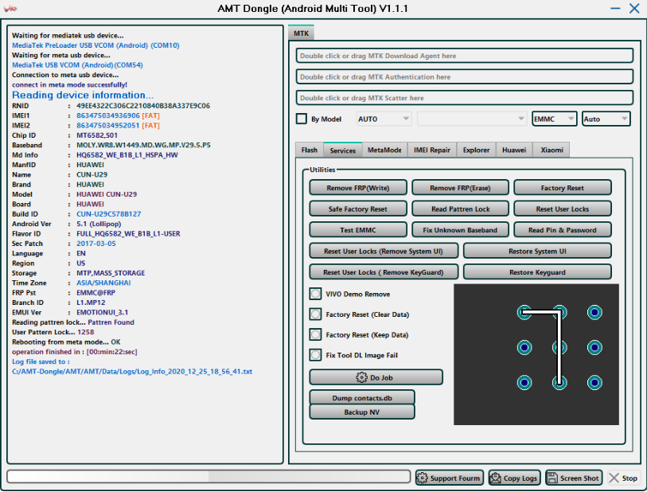Switch to the Huawei tab
Viewport: 647px width, 492px height.
click(x=514, y=150)
